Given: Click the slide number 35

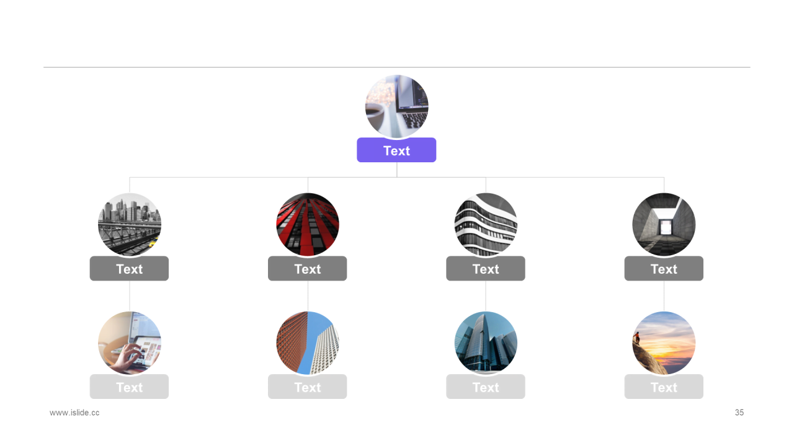Looking at the screenshot, I should 739,413.
